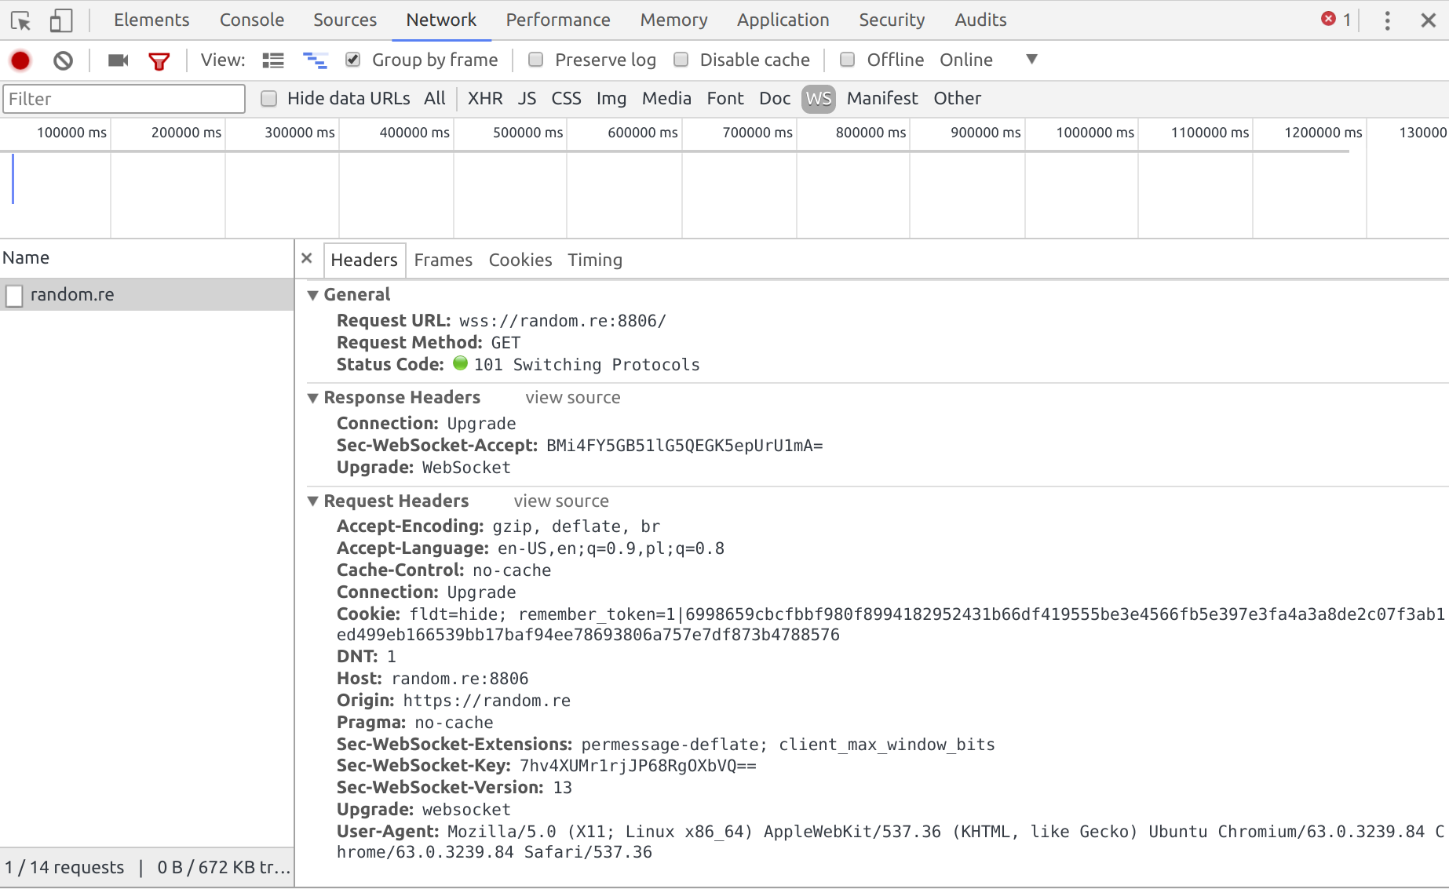Open DevTools more options menu
This screenshot has width=1449, height=889.
pyautogui.click(x=1387, y=20)
